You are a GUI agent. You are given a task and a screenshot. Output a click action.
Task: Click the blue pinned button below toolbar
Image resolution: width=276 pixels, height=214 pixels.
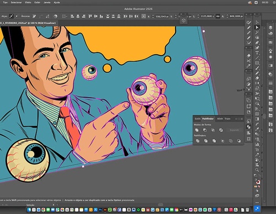(x=257, y=208)
